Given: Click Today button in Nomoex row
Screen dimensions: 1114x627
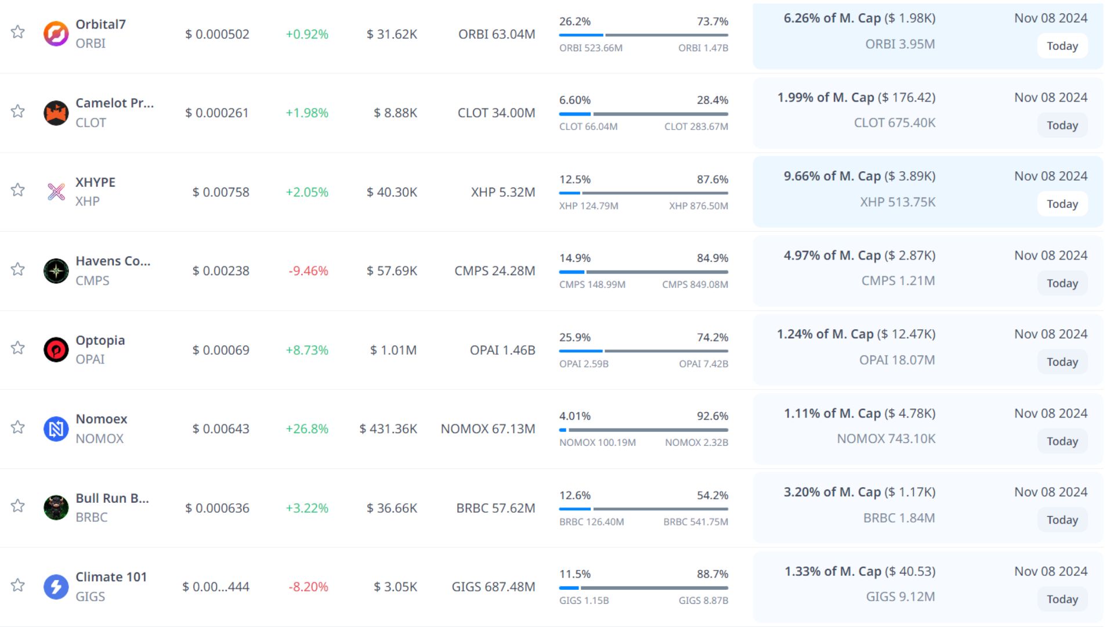Looking at the screenshot, I should pyautogui.click(x=1062, y=441).
